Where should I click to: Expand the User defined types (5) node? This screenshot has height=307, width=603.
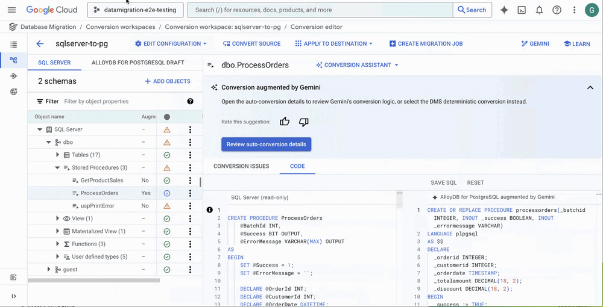coord(58,256)
